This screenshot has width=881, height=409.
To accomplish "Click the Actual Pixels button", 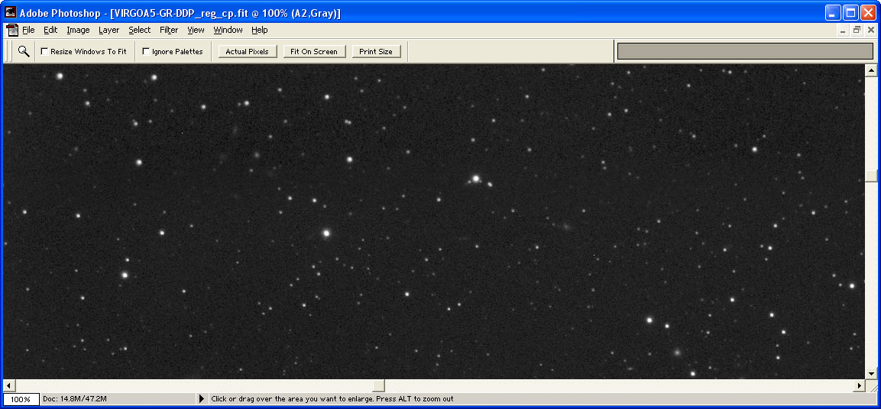I will [x=247, y=52].
